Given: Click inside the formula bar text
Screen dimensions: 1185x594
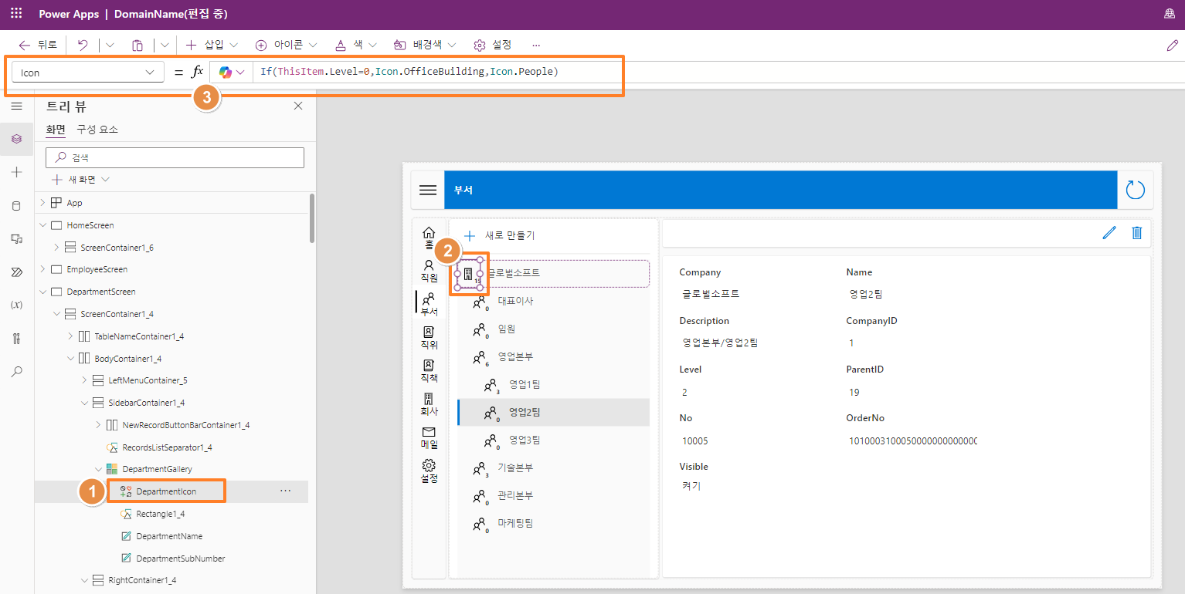Looking at the screenshot, I should [x=409, y=72].
